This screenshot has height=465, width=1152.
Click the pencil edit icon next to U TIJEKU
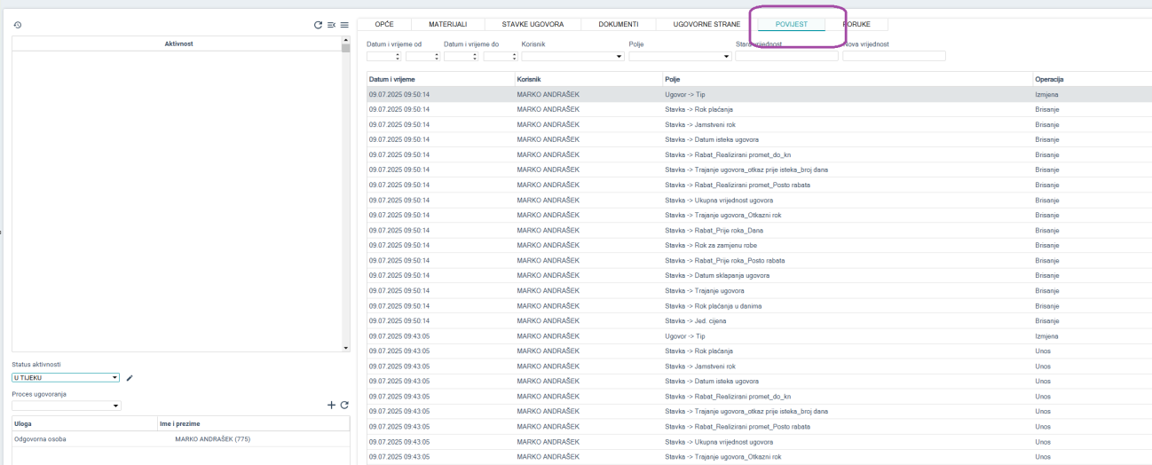[130, 378]
